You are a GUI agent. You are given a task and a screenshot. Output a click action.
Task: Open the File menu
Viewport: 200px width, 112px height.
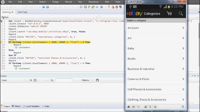pyautogui.click(x=10, y=2)
